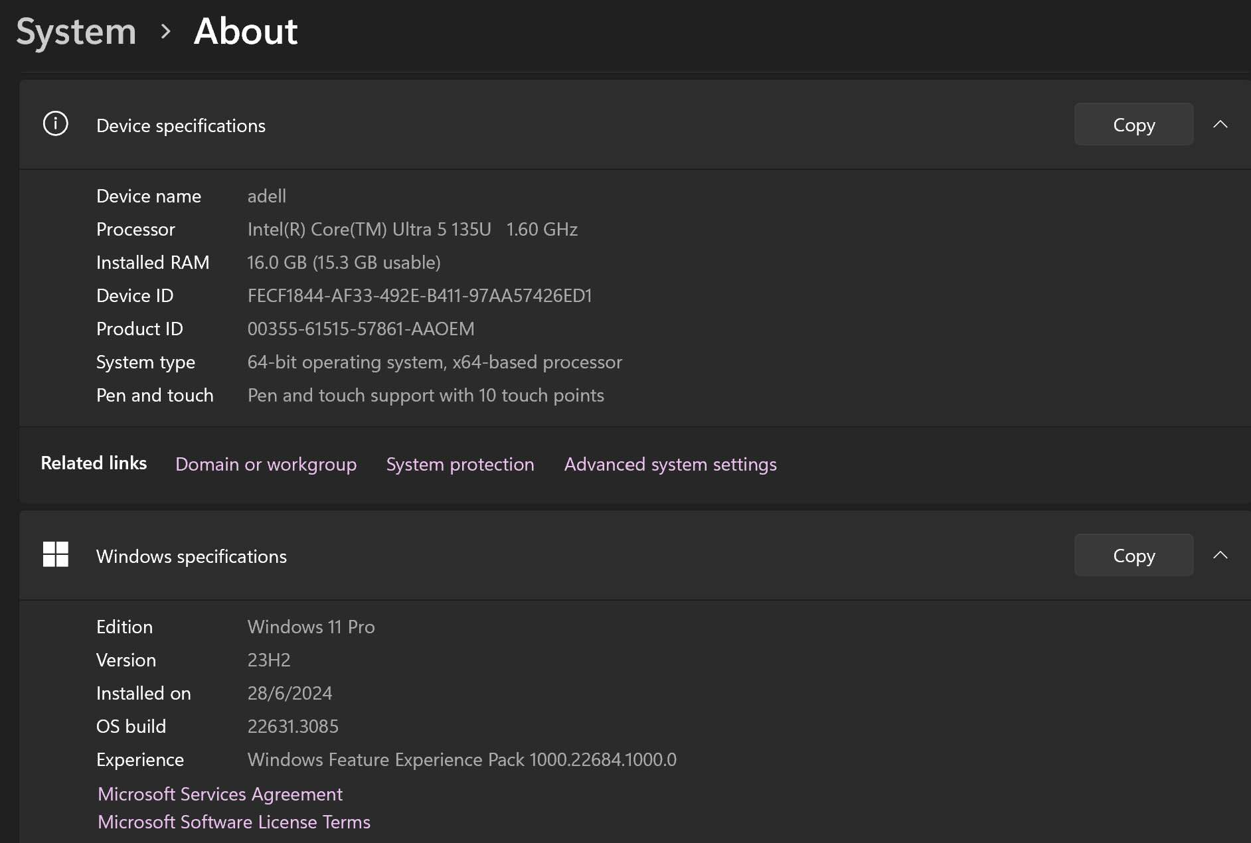
Task: Select the System type value 64-bit operating system
Action: [434, 362]
